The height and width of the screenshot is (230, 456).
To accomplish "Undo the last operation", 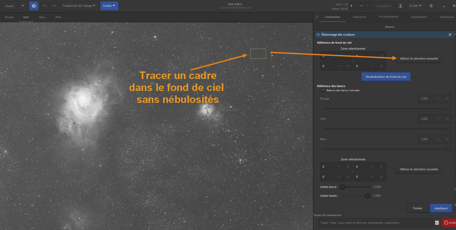I will coord(45,6).
